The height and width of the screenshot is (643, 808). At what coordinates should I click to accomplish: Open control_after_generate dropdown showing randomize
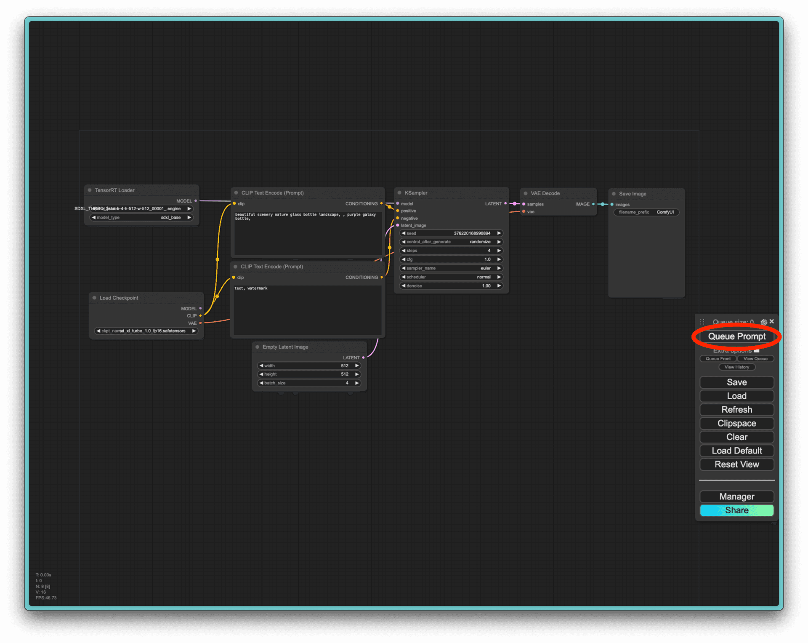pyautogui.click(x=451, y=242)
